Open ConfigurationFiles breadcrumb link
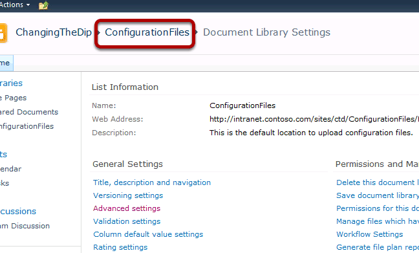Viewport: 419px width, 253px height. pos(147,32)
